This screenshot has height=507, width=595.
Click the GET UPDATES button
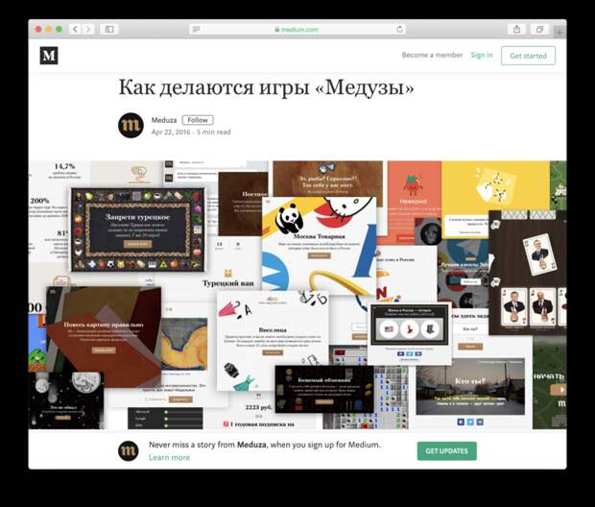446,450
